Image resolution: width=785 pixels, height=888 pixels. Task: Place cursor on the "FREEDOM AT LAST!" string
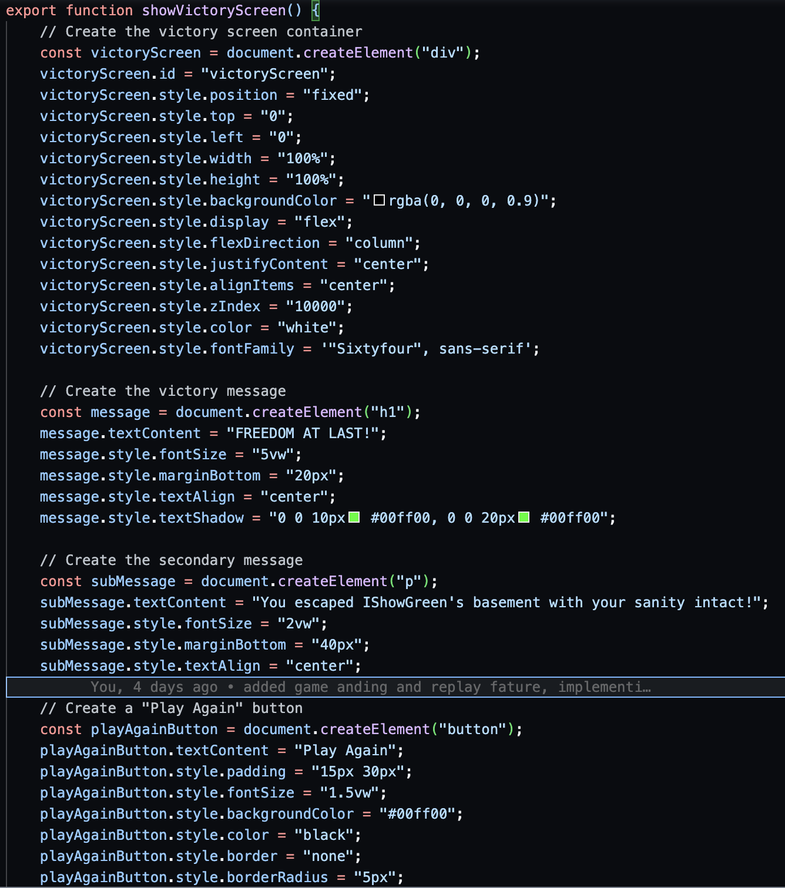(x=306, y=433)
